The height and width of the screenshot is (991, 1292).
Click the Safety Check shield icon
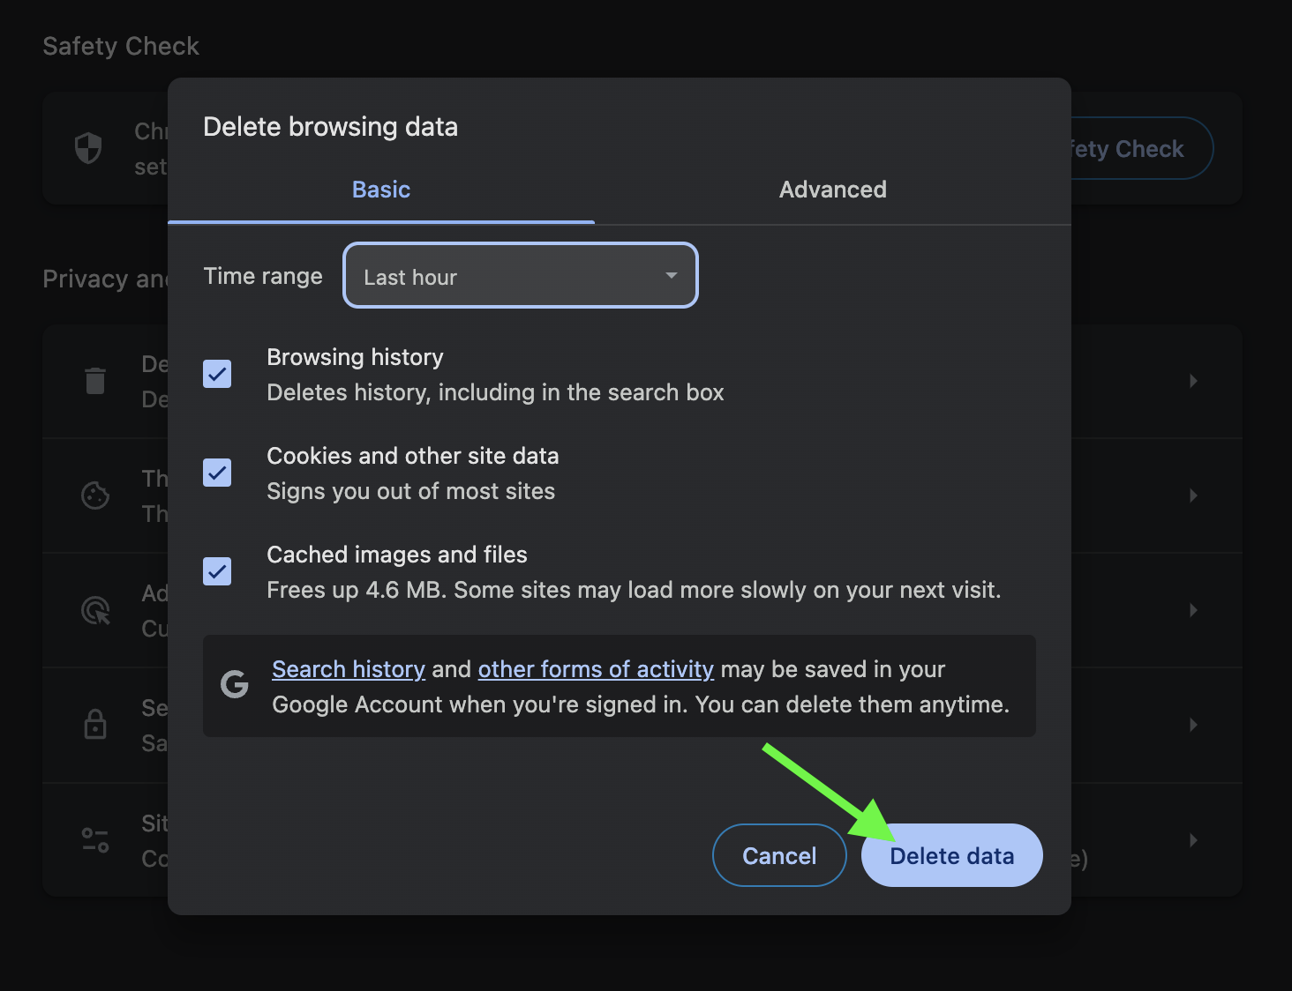pyautogui.click(x=88, y=148)
